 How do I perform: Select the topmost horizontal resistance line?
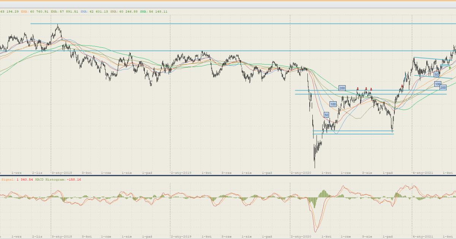[x=228, y=24]
